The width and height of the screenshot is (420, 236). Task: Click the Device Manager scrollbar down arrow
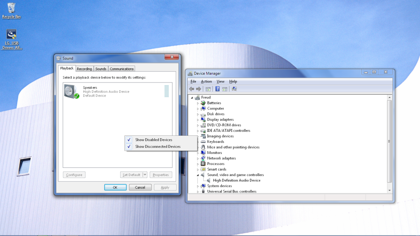390,190
